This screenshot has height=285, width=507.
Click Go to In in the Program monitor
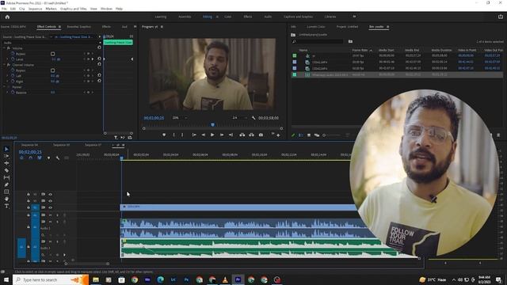(194, 135)
